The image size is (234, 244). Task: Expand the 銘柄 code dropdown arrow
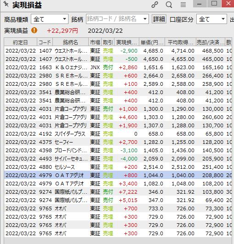(x=145, y=19)
